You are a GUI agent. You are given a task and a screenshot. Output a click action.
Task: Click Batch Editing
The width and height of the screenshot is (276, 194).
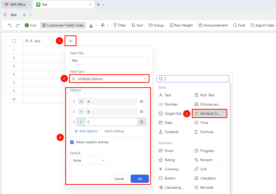[114, 131]
